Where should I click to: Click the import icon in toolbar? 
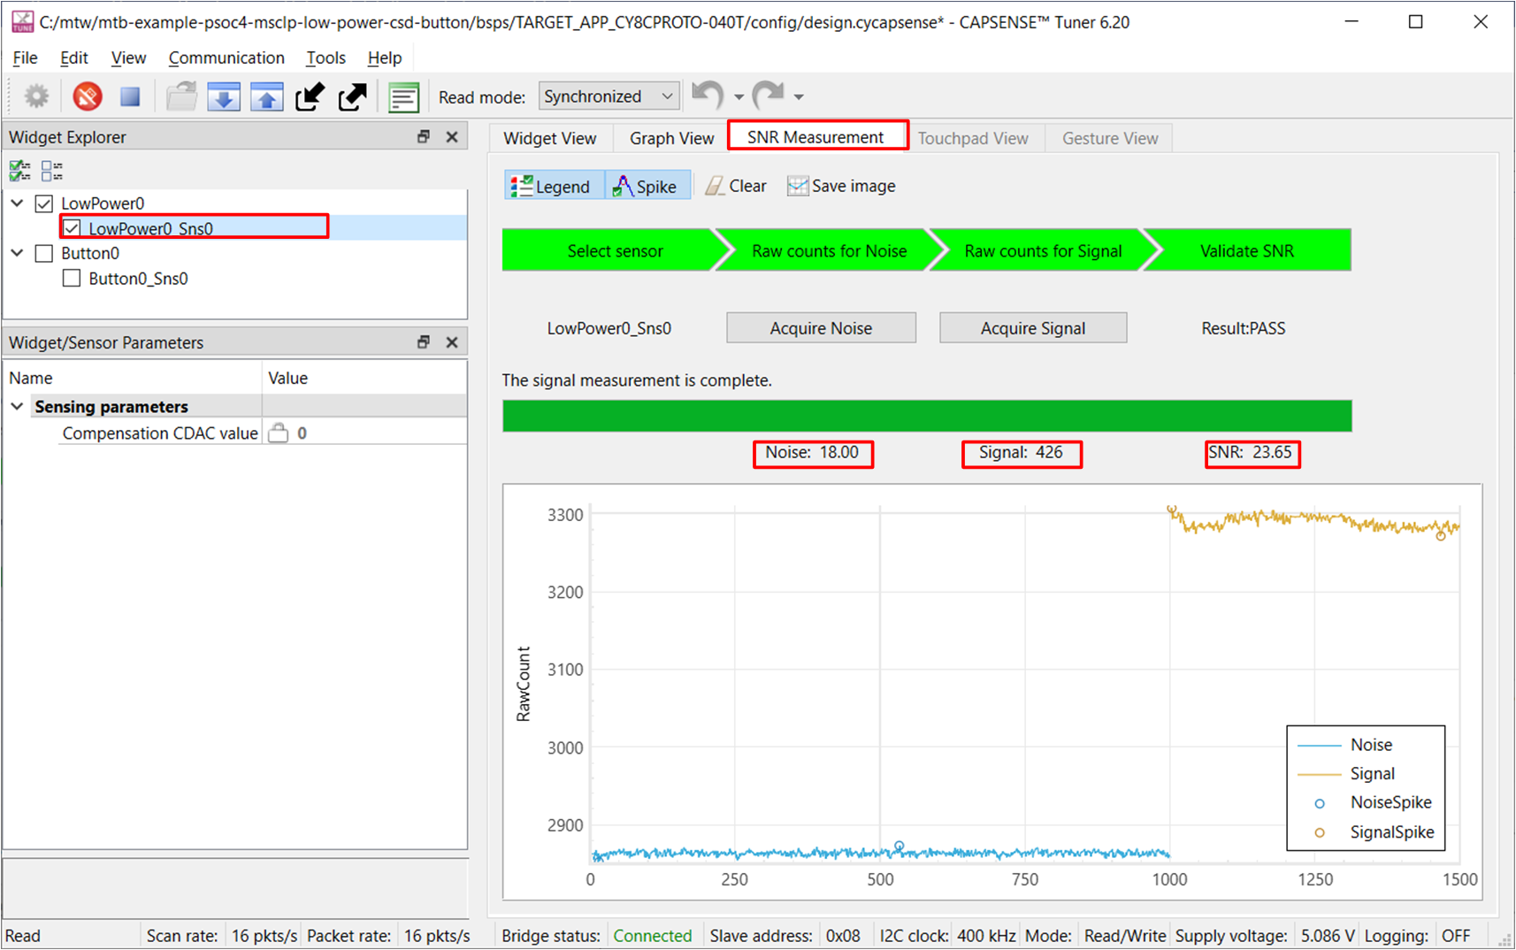click(310, 96)
